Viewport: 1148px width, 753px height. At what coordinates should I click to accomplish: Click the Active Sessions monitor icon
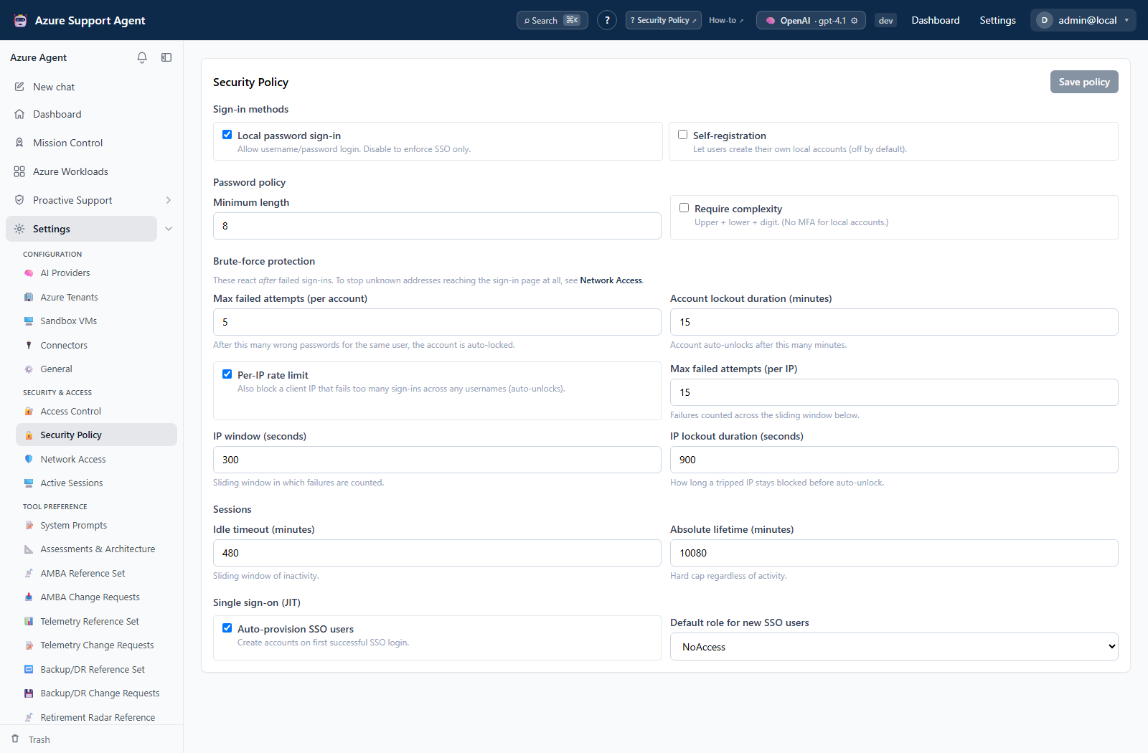tap(29, 483)
